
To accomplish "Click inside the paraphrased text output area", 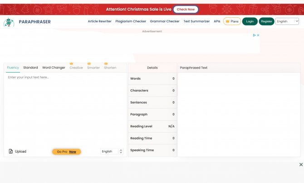I will pyautogui.click(x=239, y=114).
